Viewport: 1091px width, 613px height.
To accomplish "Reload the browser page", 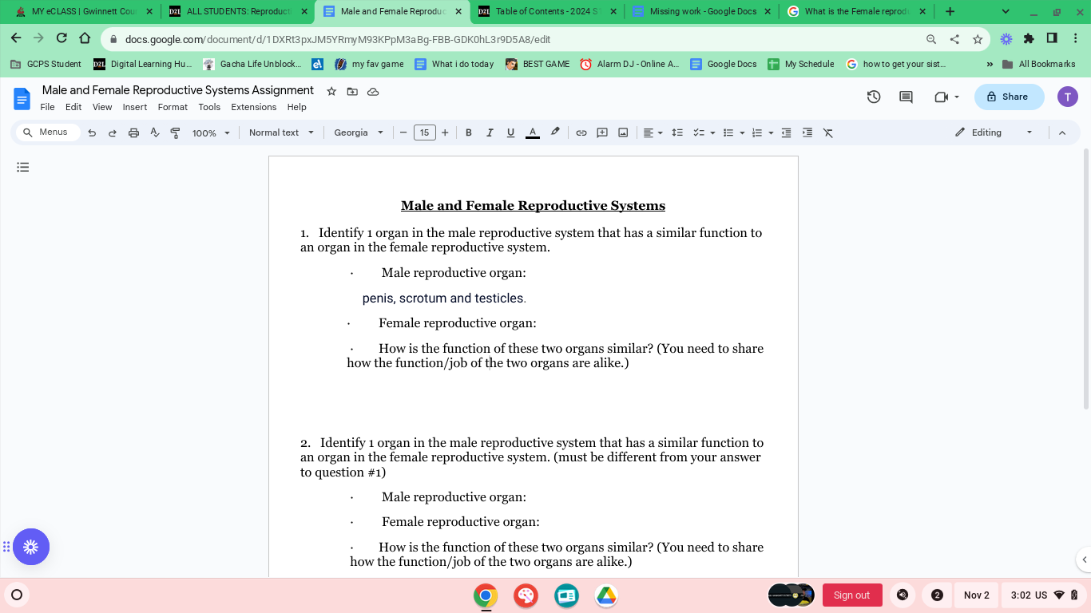I will pos(61,38).
